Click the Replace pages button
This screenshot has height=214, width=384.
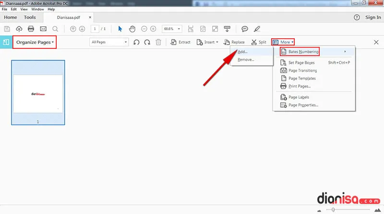234,42
